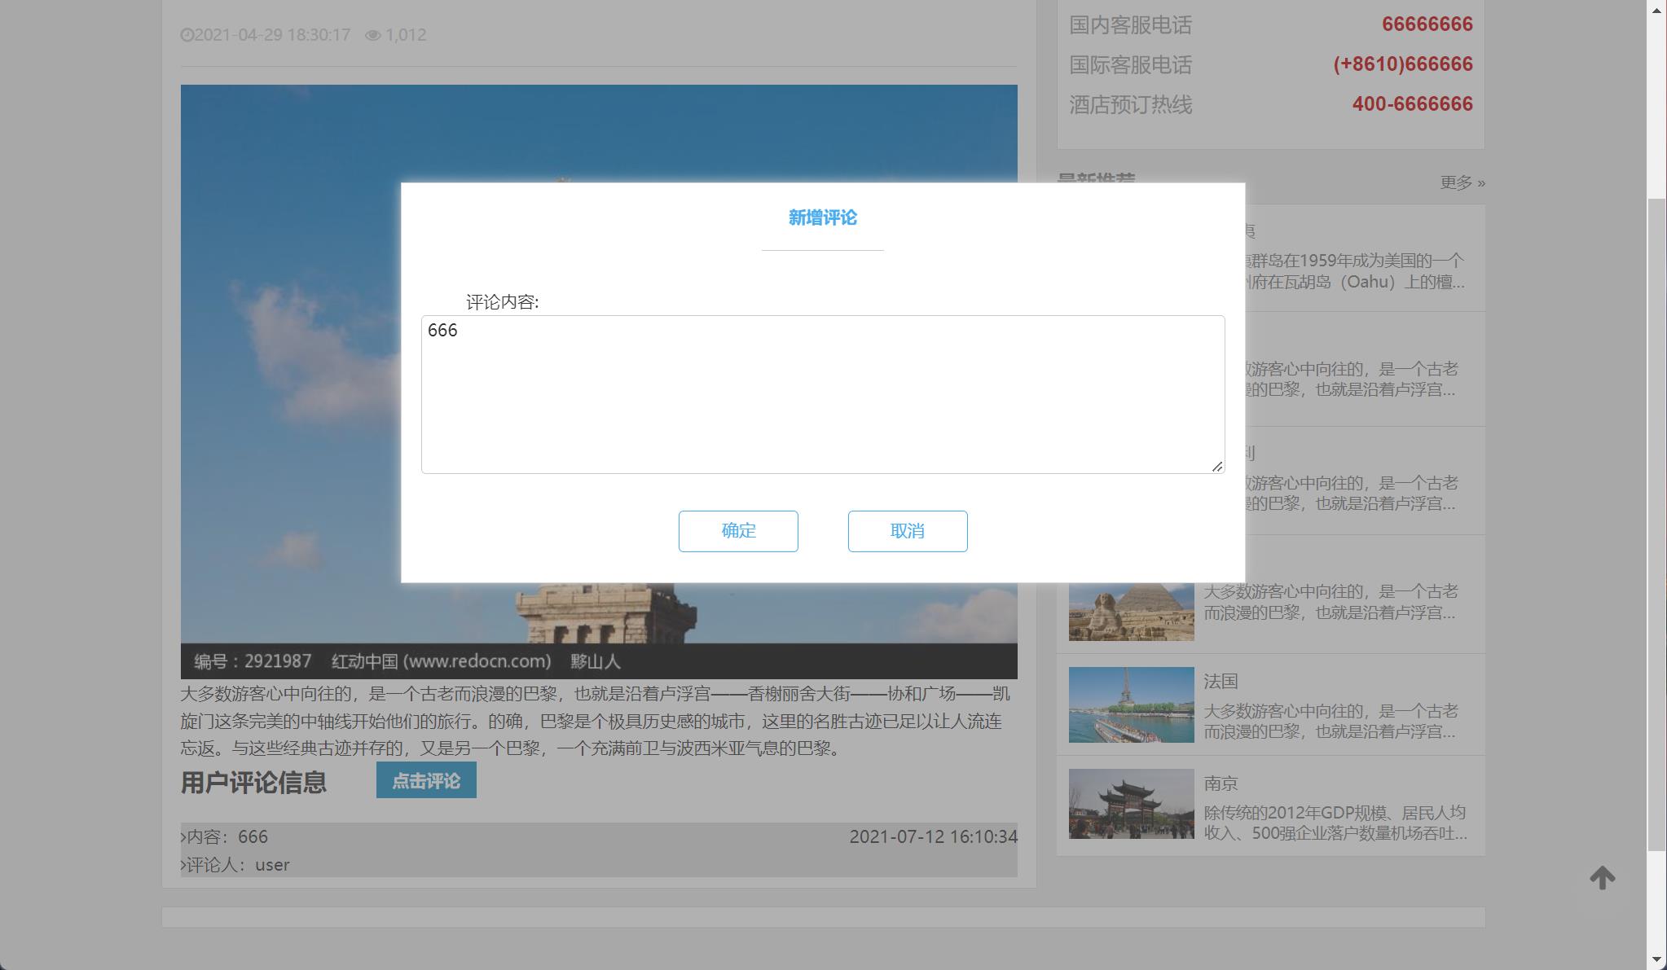
Task: Click the back-to-top arrow icon
Action: coord(1600,877)
